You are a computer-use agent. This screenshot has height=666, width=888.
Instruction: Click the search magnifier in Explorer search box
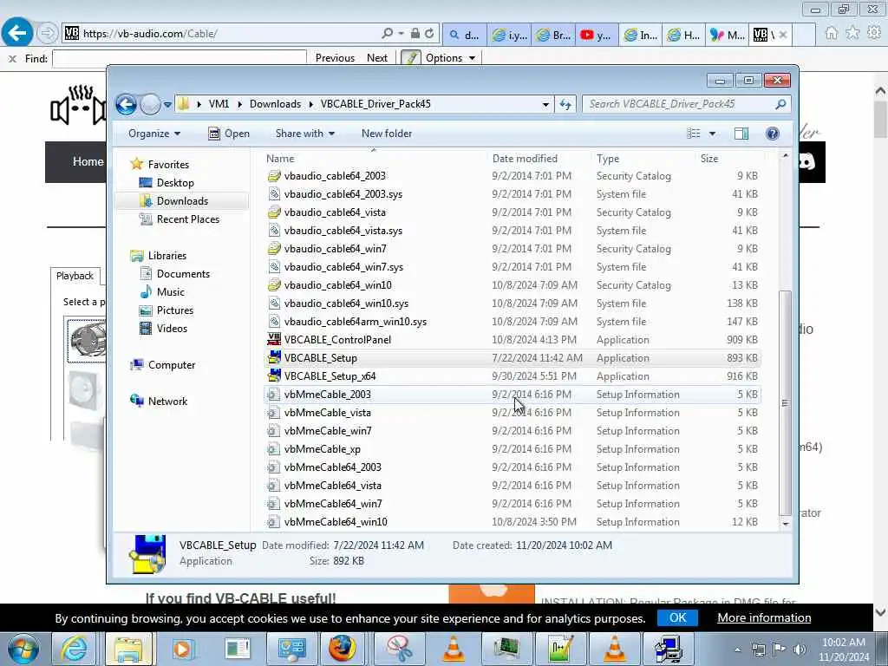pyautogui.click(x=780, y=104)
